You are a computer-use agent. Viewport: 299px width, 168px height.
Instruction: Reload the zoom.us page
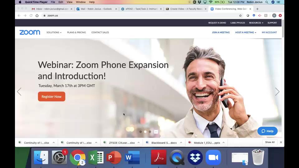pos(31,16)
